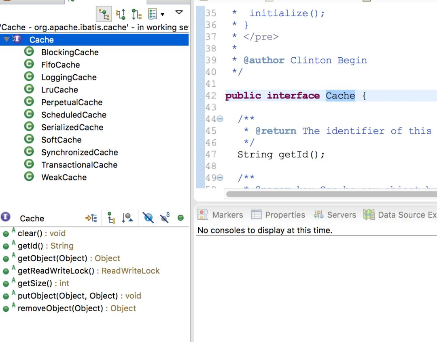The width and height of the screenshot is (437, 342).
Task: Click the Cache identifier in editor
Action: point(340,96)
